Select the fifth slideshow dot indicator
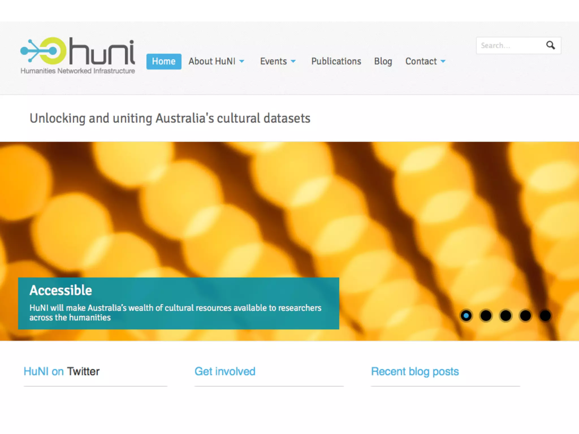Viewport: 579px width, 434px height. (x=545, y=316)
